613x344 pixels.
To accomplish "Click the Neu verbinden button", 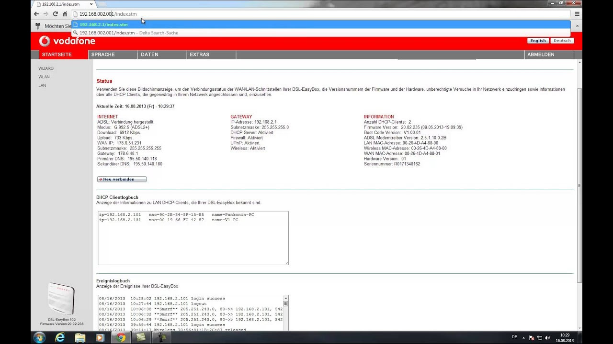I will (x=122, y=179).
